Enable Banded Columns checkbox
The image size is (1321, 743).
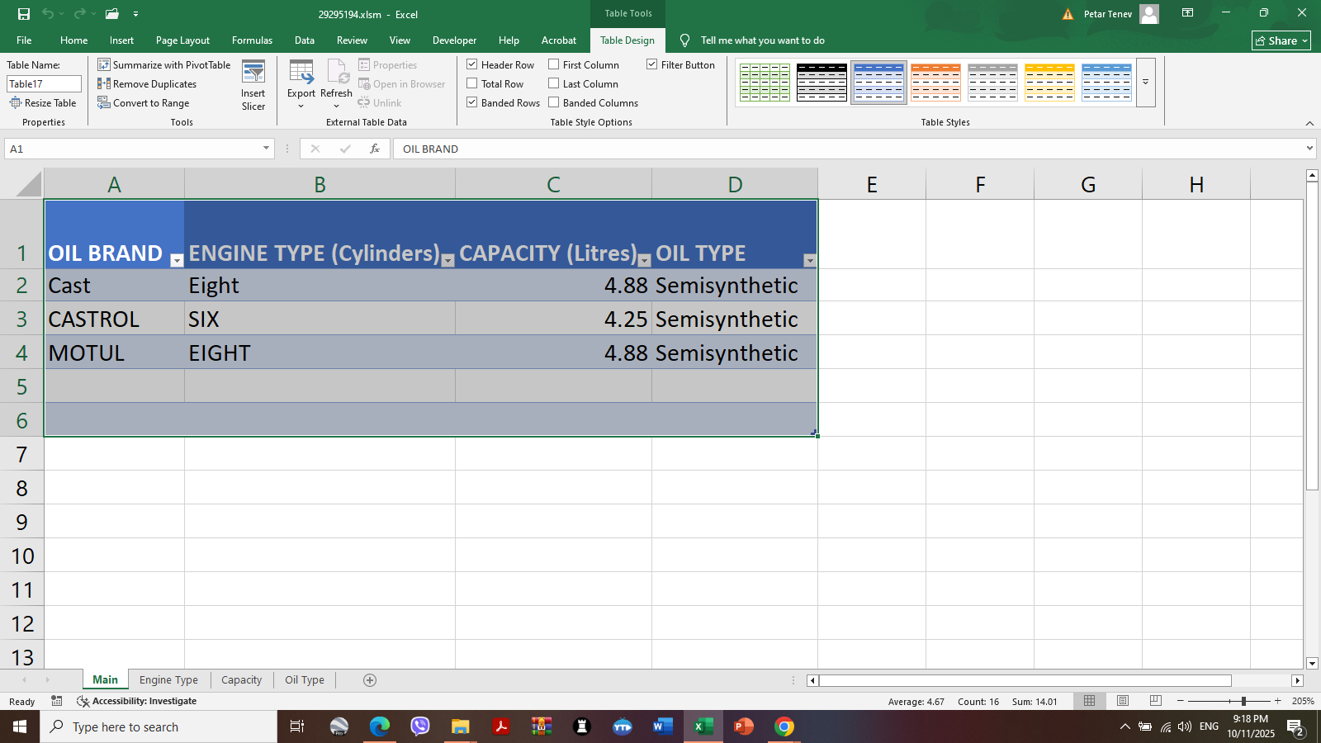click(x=554, y=102)
